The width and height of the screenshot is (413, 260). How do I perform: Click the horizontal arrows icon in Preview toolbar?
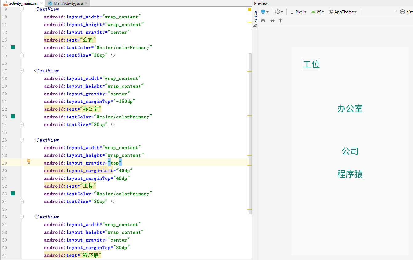273,21
